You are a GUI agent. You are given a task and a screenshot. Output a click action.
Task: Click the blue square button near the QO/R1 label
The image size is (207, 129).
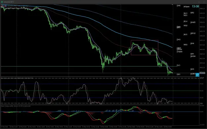pyautogui.click(x=197, y=75)
